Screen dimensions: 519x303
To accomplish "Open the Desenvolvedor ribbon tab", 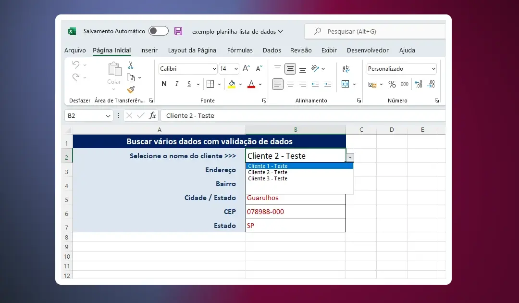I will pyautogui.click(x=368, y=50).
